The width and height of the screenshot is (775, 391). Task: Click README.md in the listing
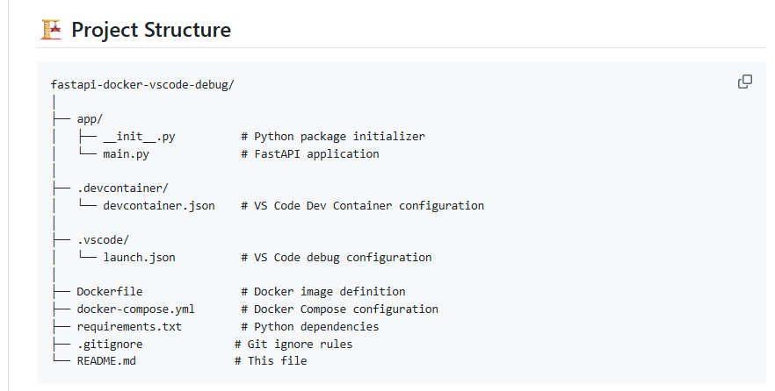(106, 361)
